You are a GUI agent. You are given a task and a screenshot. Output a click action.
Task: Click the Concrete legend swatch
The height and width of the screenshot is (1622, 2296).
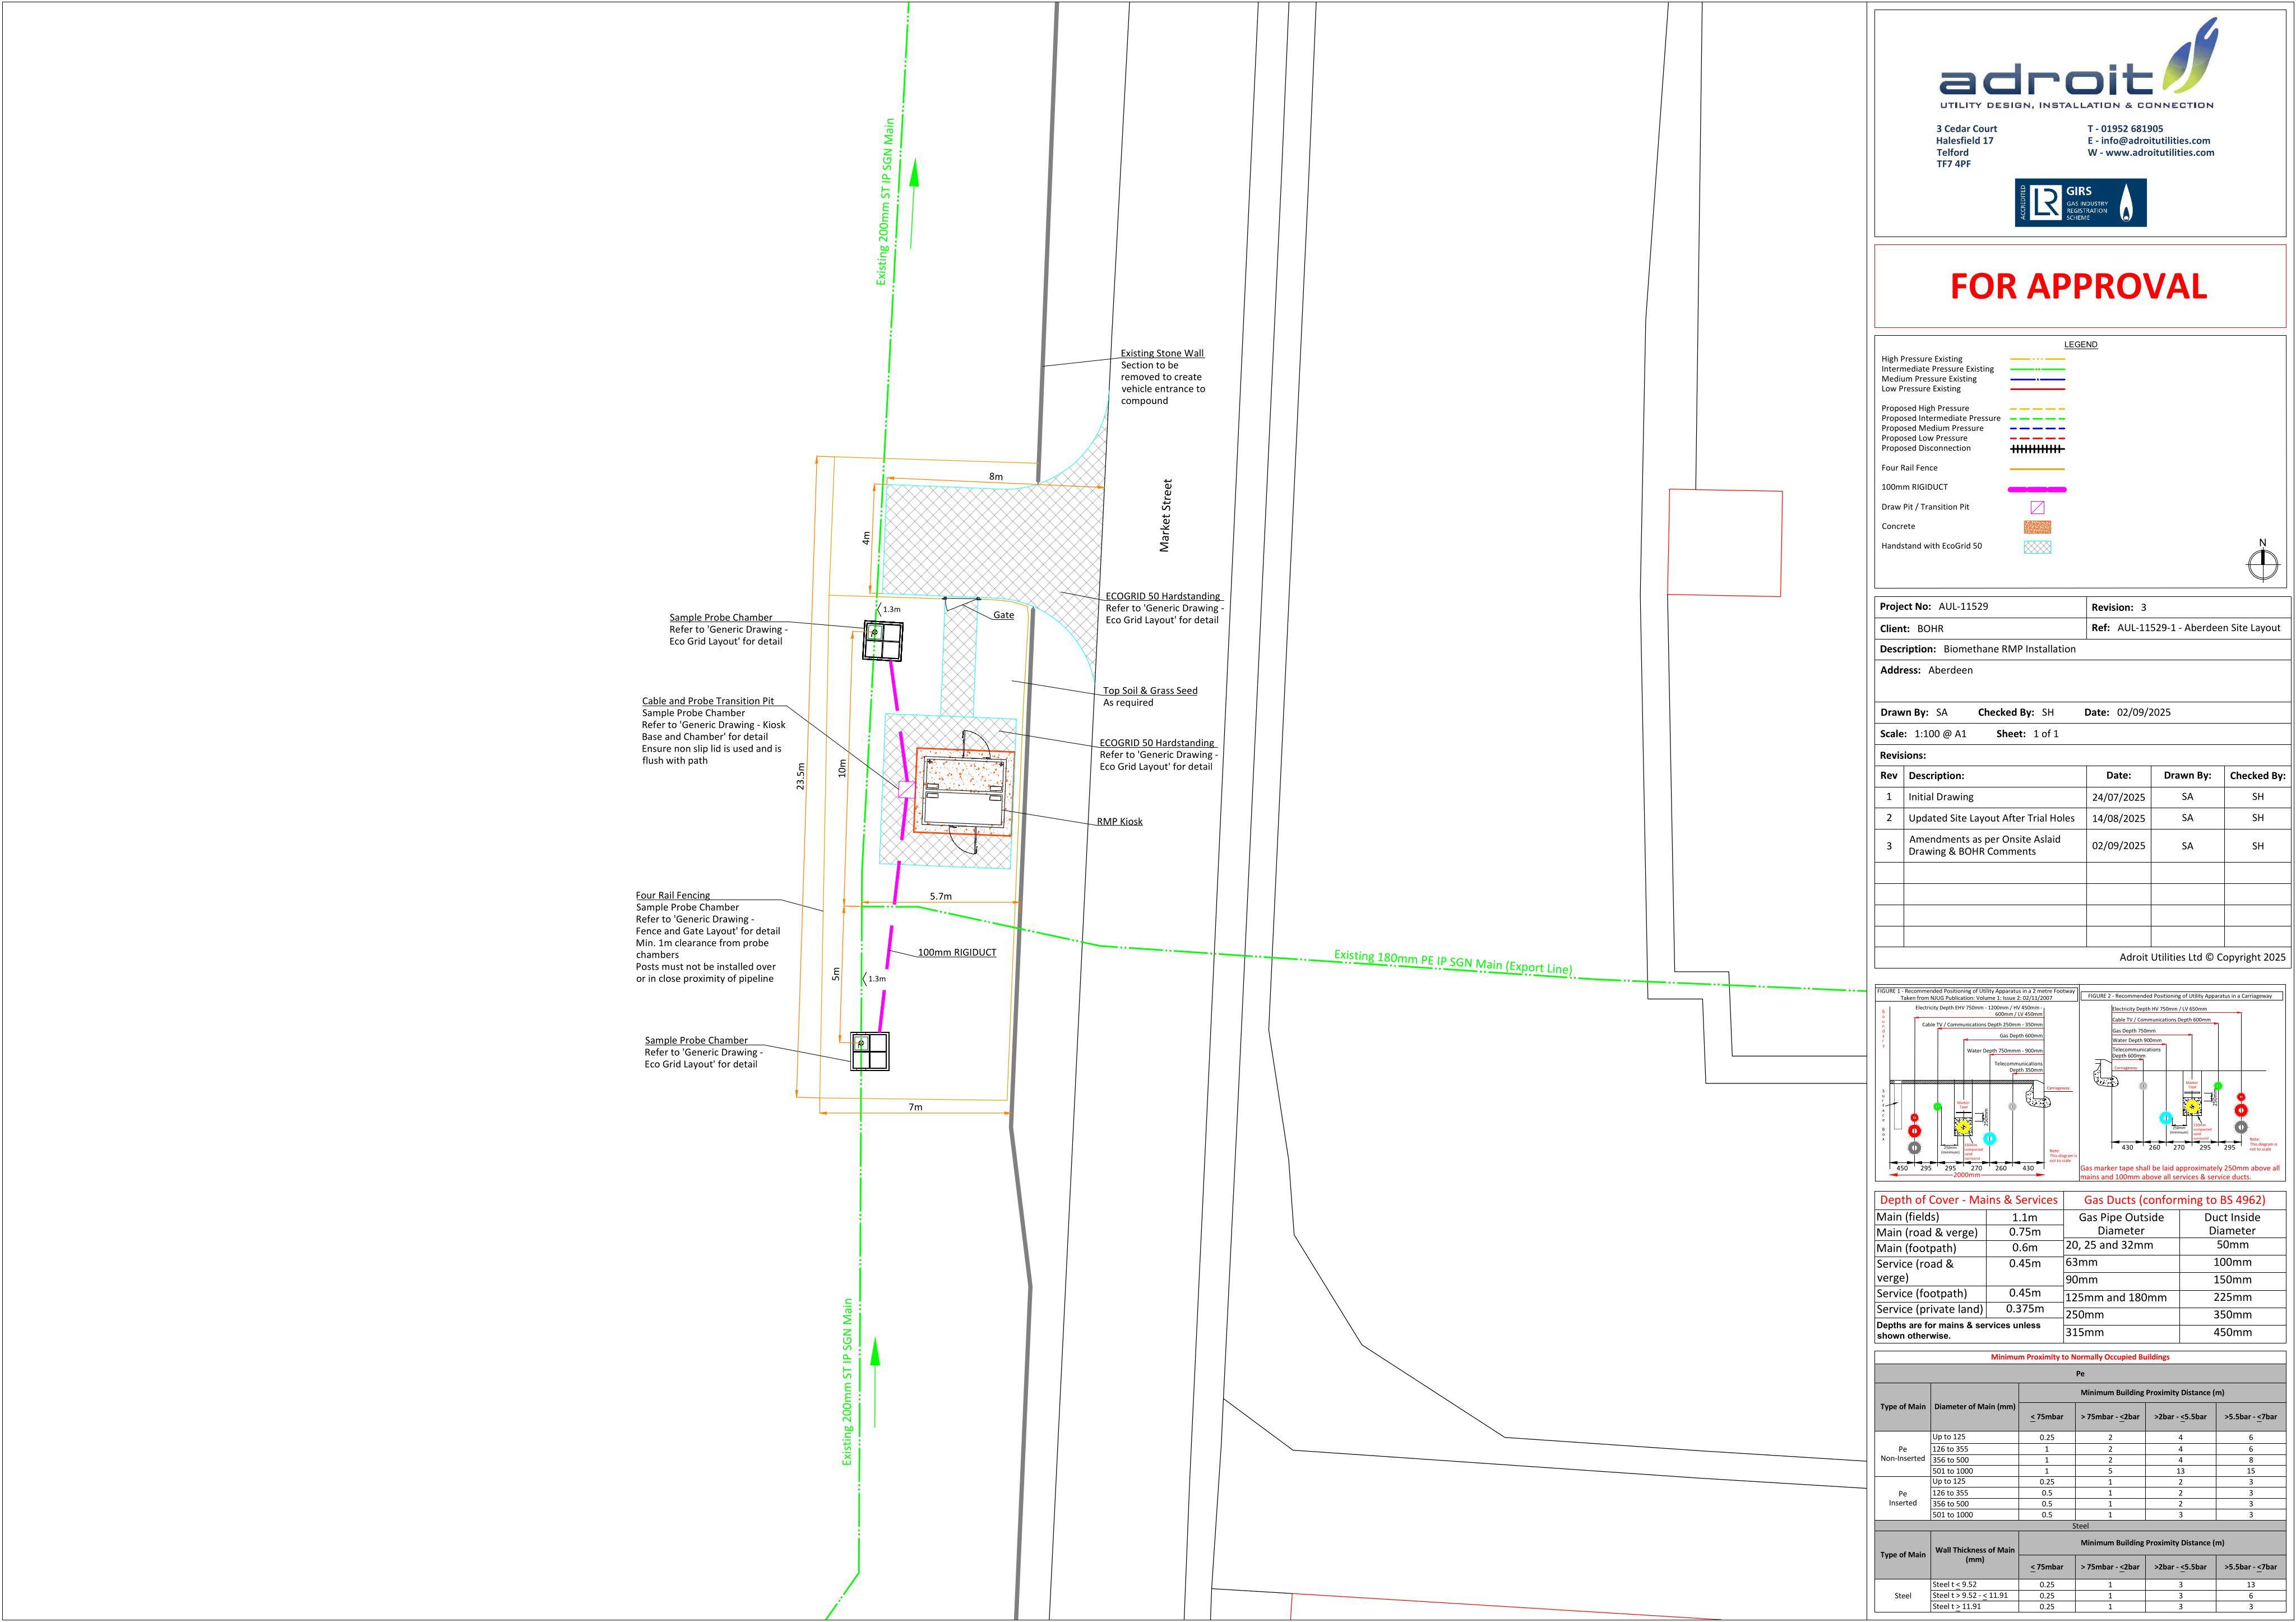coord(2037,527)
